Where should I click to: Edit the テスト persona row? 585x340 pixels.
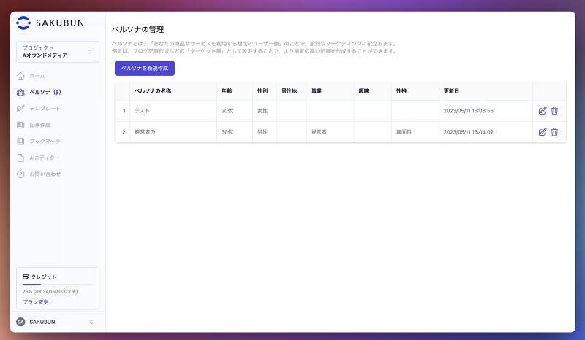pos(542,111)
